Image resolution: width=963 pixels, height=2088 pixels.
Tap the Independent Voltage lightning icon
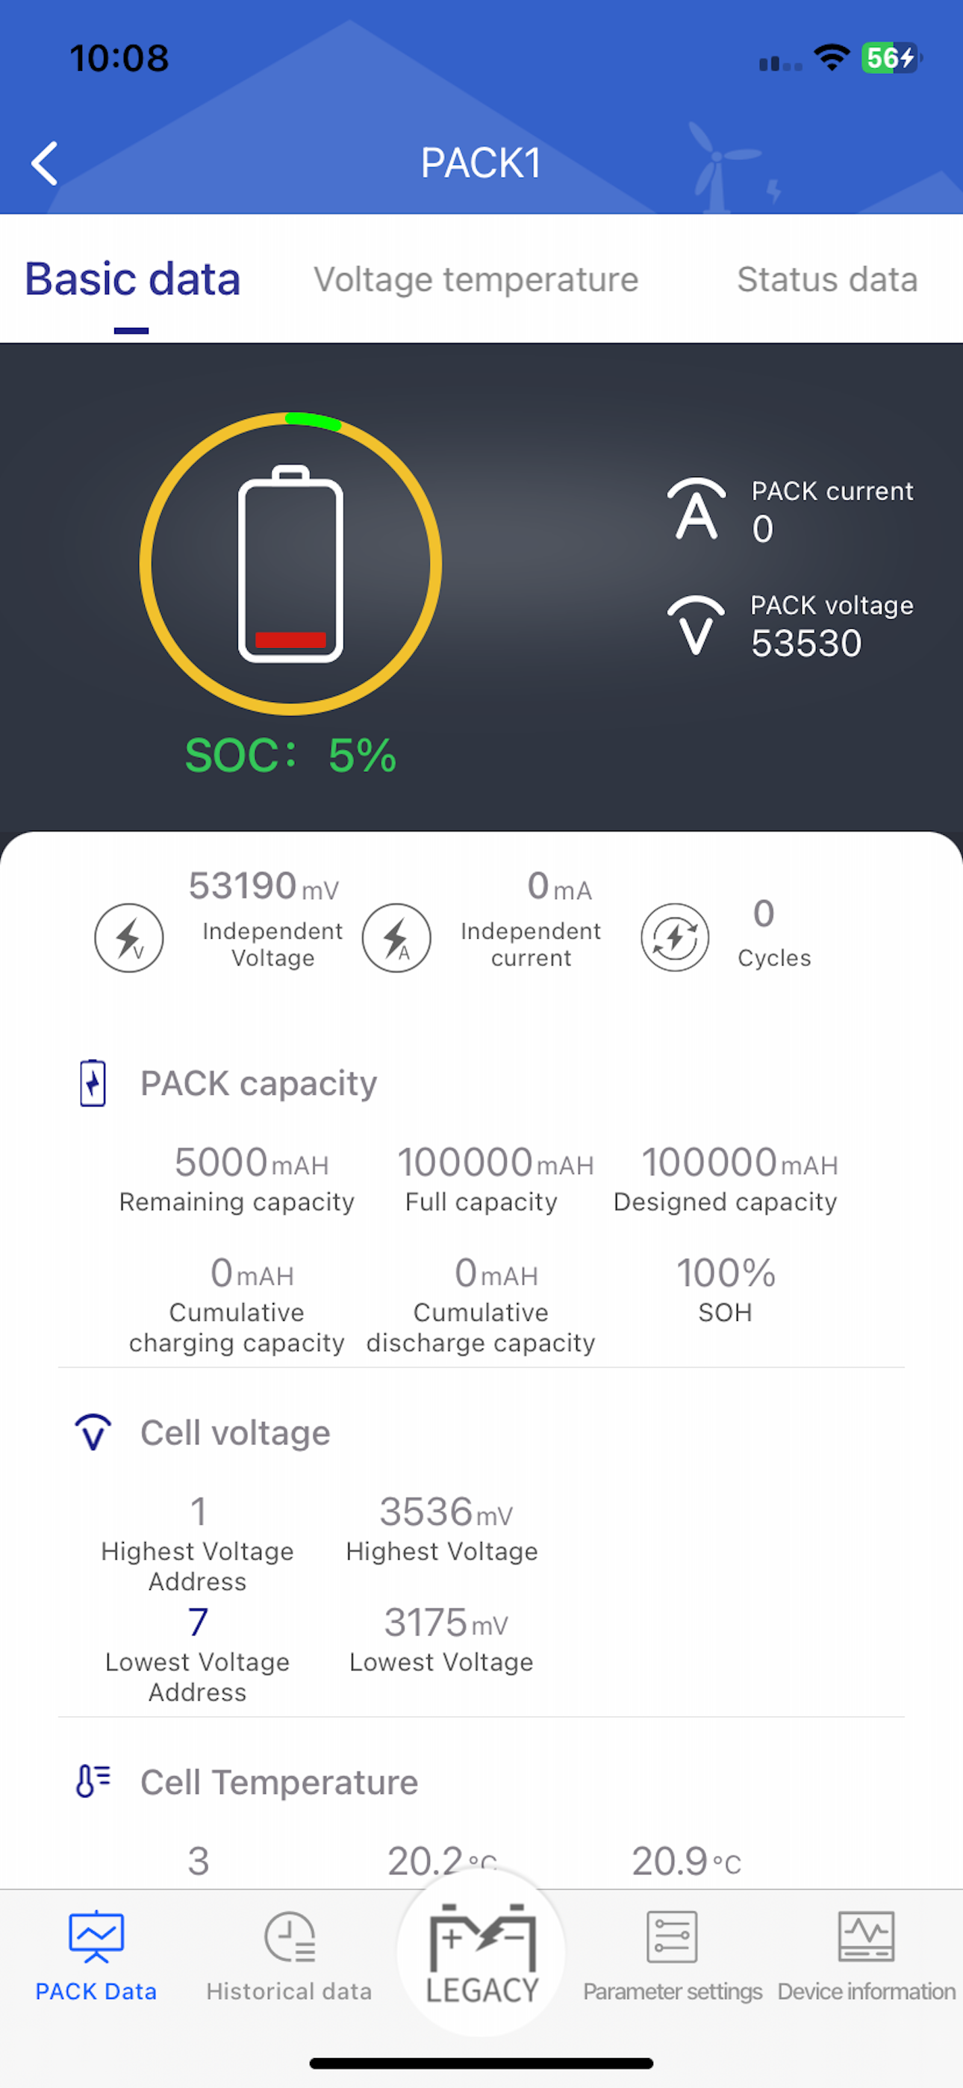129,938
